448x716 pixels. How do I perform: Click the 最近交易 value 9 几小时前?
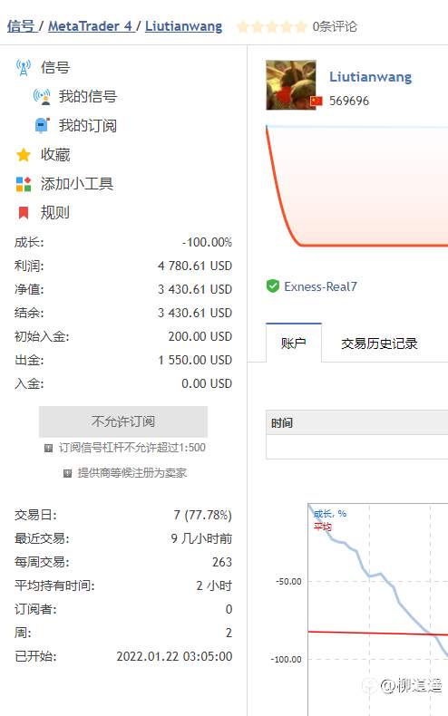(x=201, y=539)
